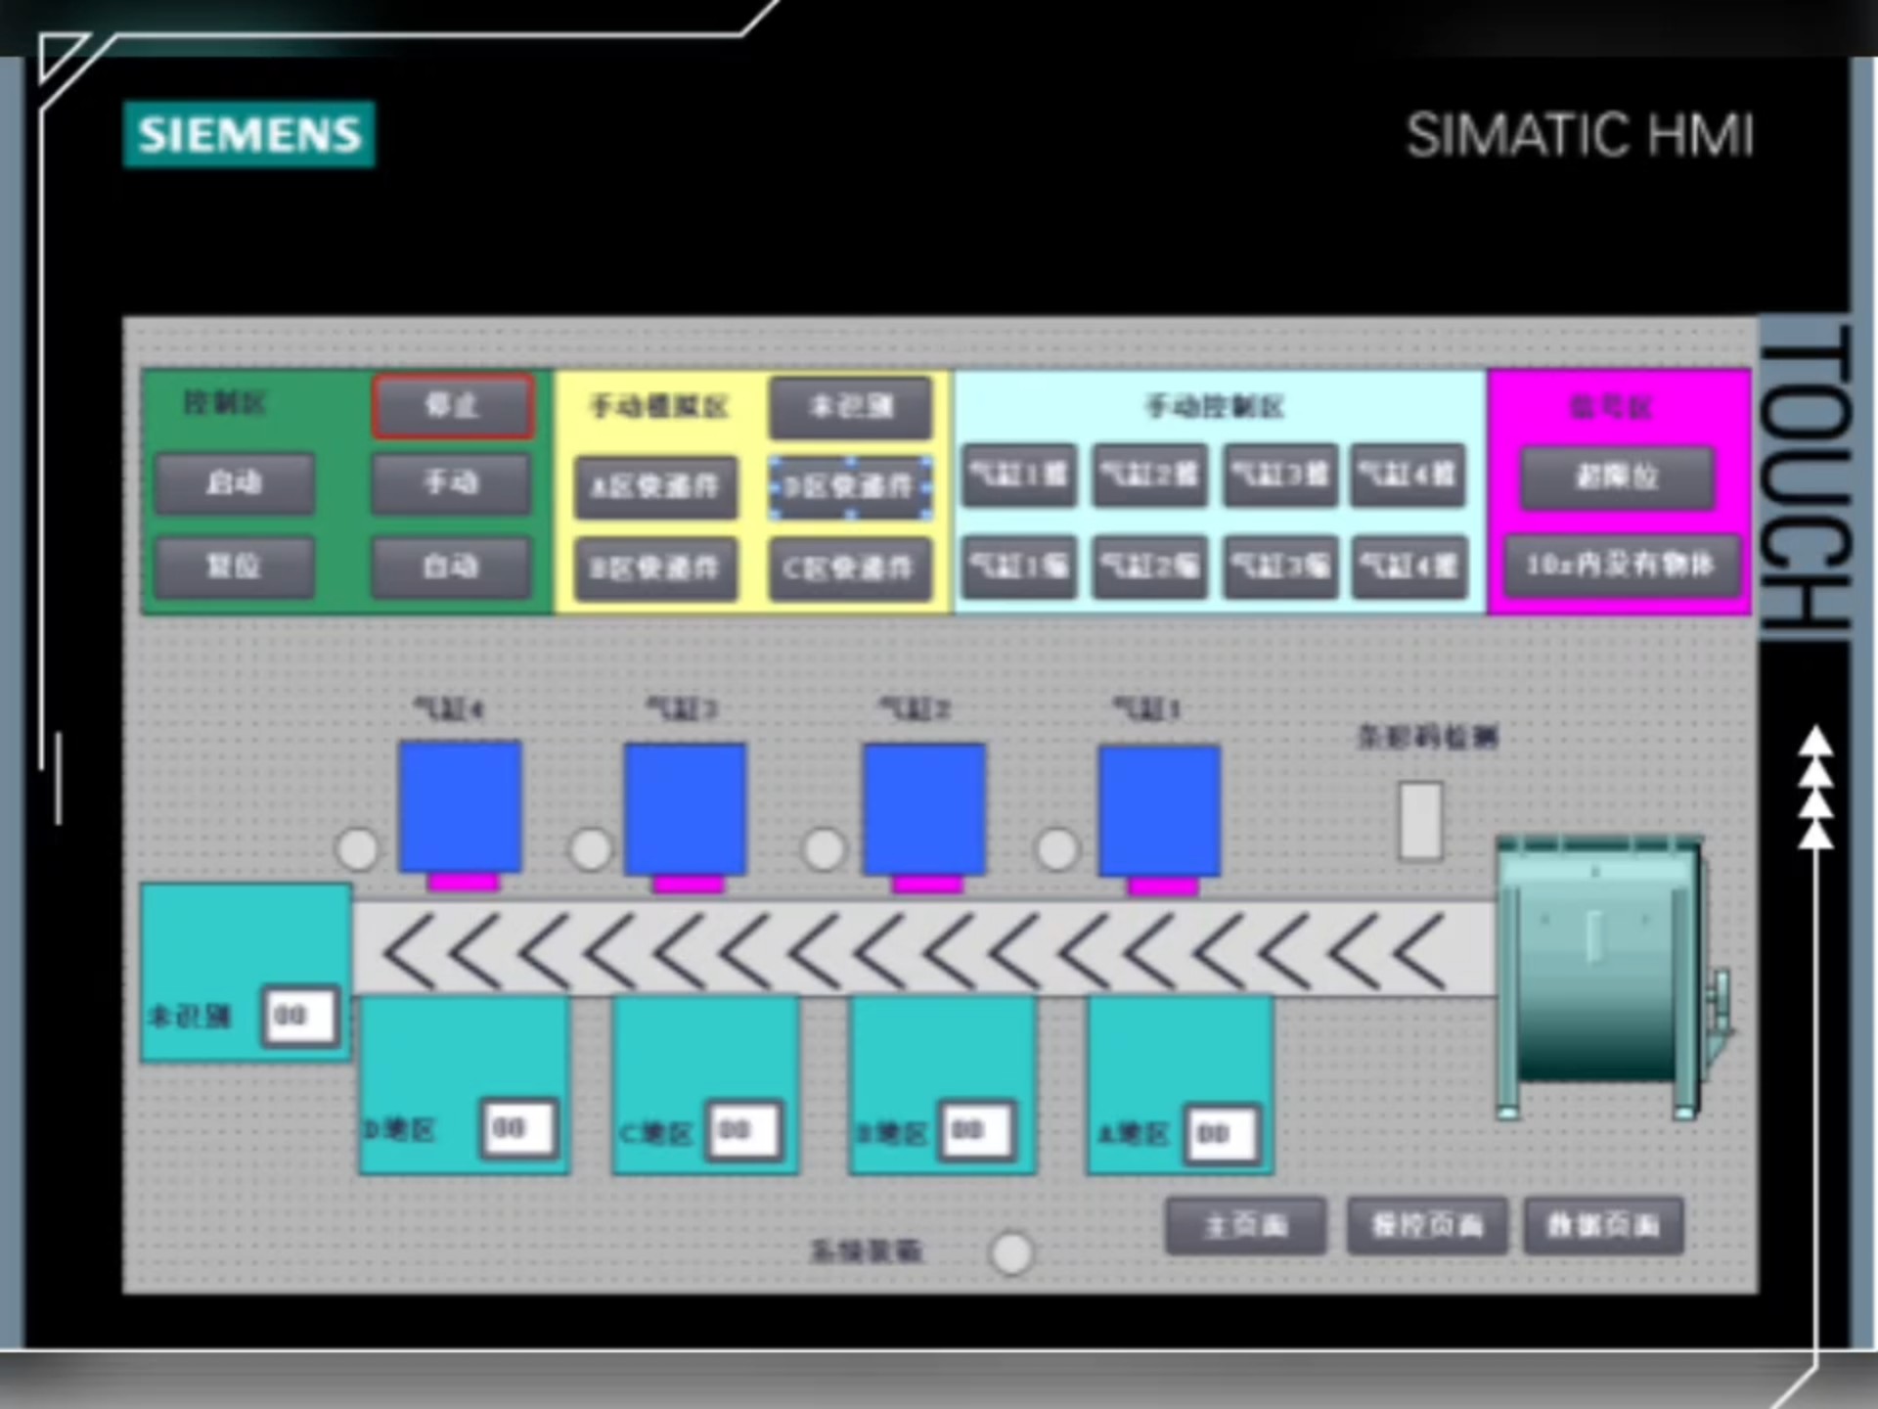Click the round indicator lamp near the bottom
This screenshot has height=1409, width=1878.
[1011, 1252]
